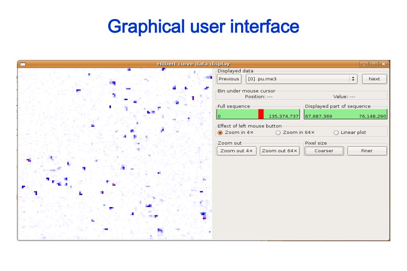Click the green Full sequence bar
This screenshot has height=271, width=407.
pyautogui.click(x=258, y=114)
